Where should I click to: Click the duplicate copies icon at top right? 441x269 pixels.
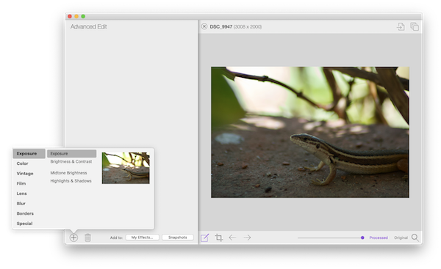[x=415, y=26]
